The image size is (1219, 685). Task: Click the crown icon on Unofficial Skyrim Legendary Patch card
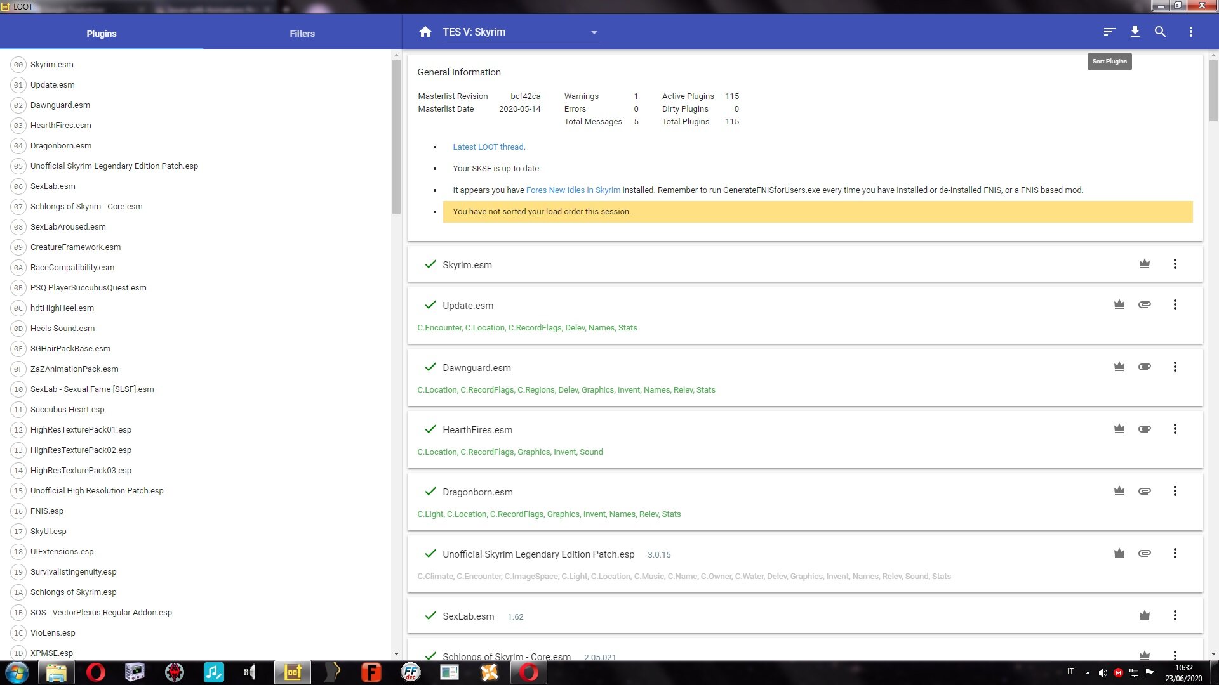(1119, 553)
